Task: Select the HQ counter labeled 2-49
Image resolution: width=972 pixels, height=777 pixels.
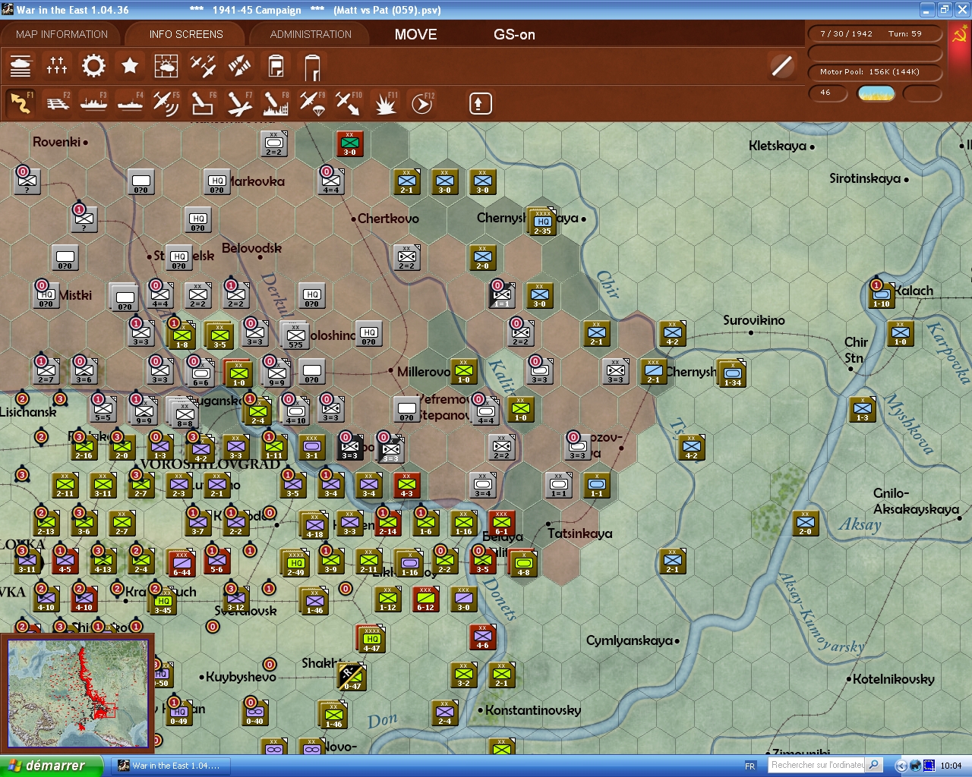Action: 295,562
